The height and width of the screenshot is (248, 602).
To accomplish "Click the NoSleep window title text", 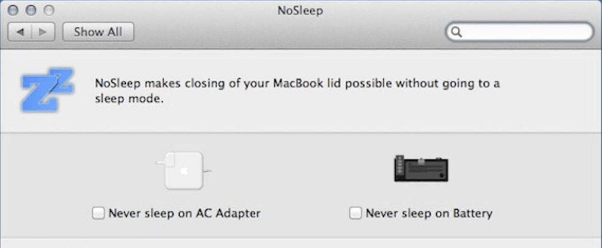I will coord(300,10).
